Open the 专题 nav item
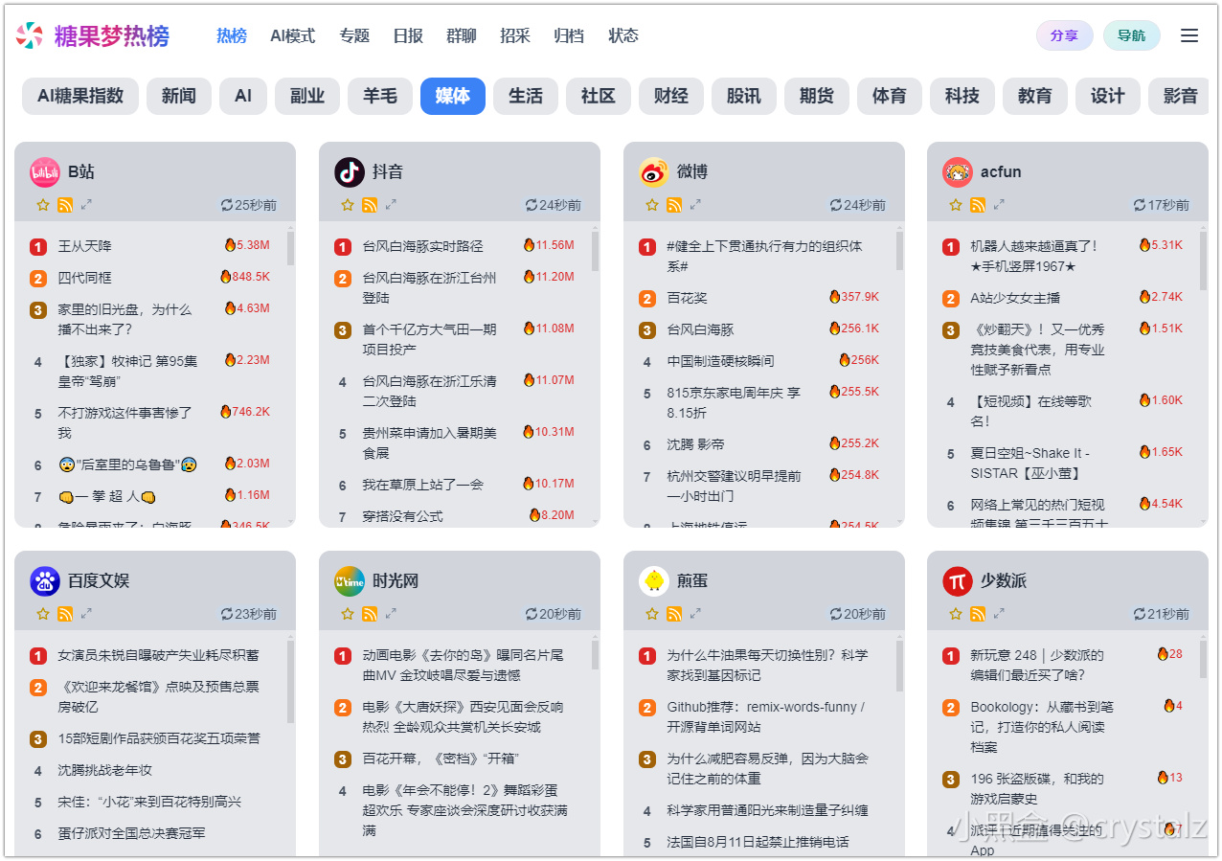This screenshot has height=861, width=1222. tap(354, 35)
